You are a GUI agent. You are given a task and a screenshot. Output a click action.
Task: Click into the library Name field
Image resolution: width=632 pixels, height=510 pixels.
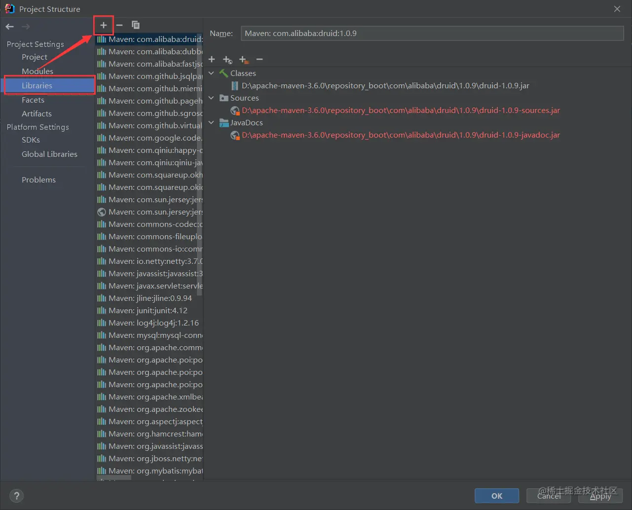[x=432, y=34]
